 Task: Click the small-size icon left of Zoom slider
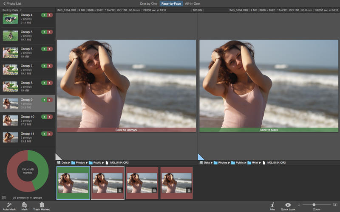pos(299,205)
